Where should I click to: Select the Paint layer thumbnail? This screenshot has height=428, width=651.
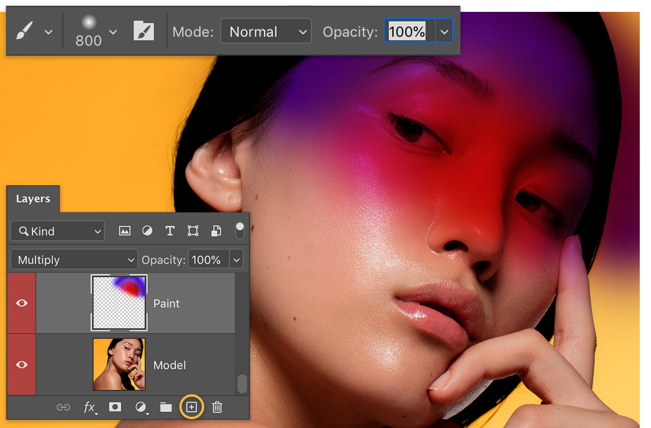pos(119,303)
